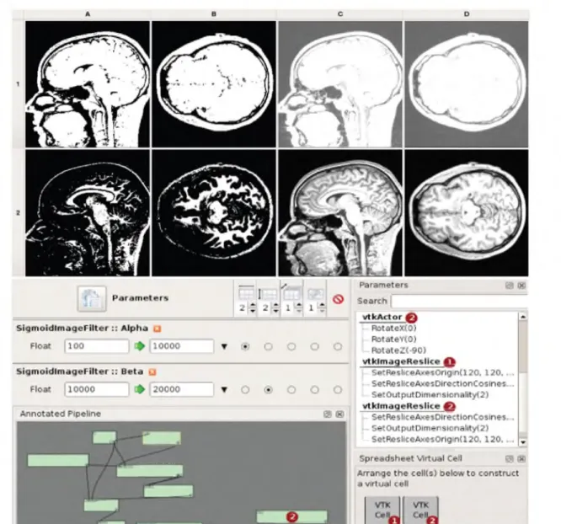Click the Search field in Parameters panel
The height and width of the screenshot is (524, 561).
point(459,302)
